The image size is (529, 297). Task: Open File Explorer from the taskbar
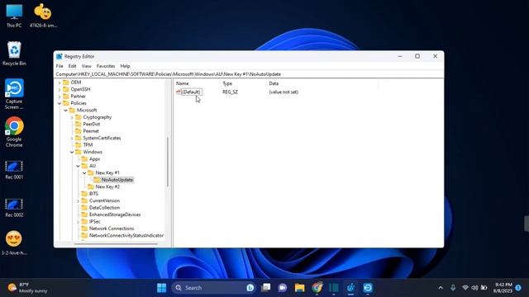(x=299, y=288)
